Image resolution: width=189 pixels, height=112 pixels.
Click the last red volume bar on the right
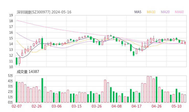coord(185,99)
